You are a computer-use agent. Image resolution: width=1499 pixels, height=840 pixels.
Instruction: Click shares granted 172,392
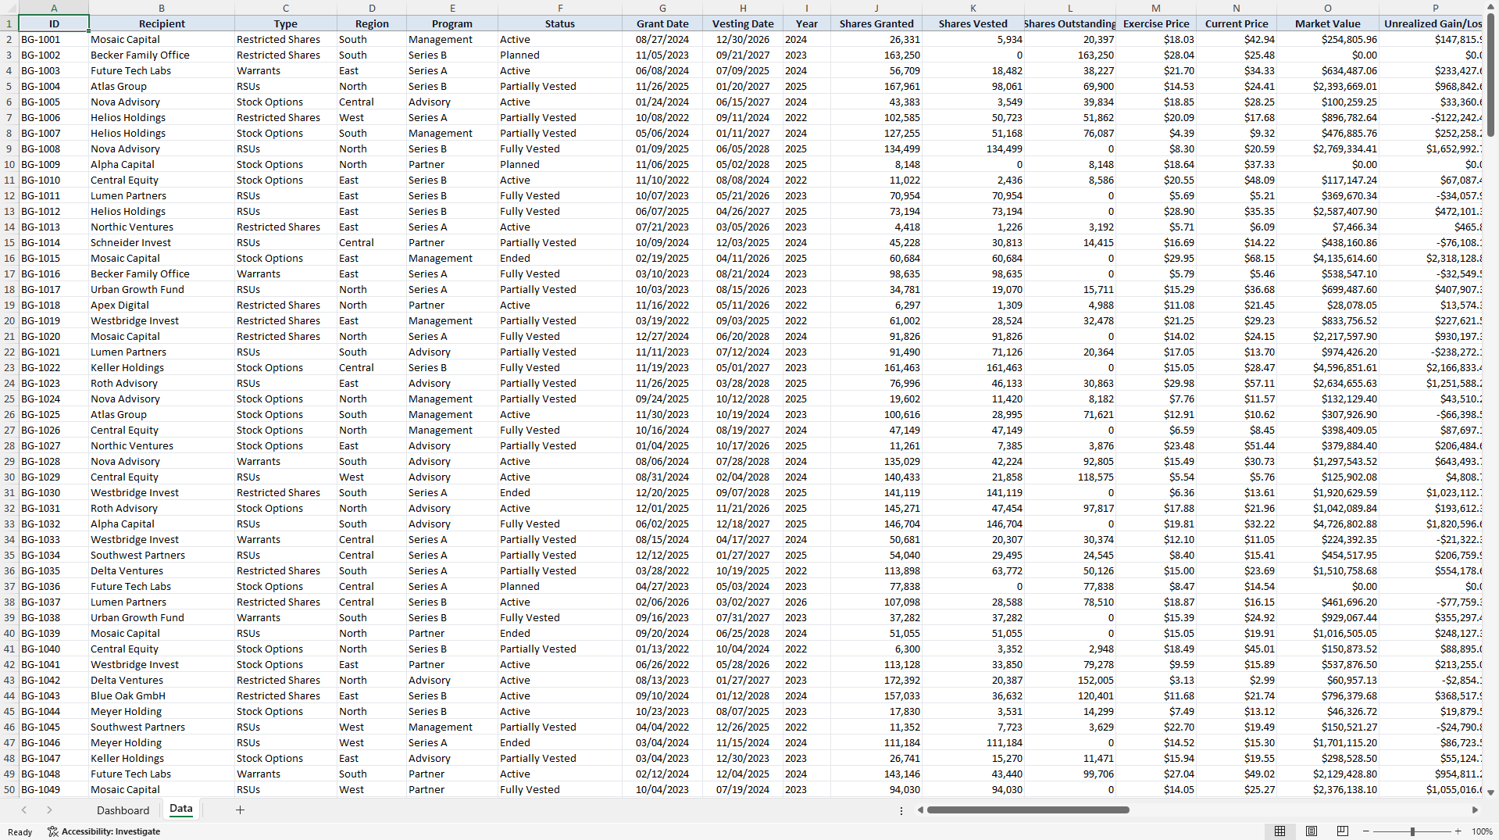(x=876, y=680)
